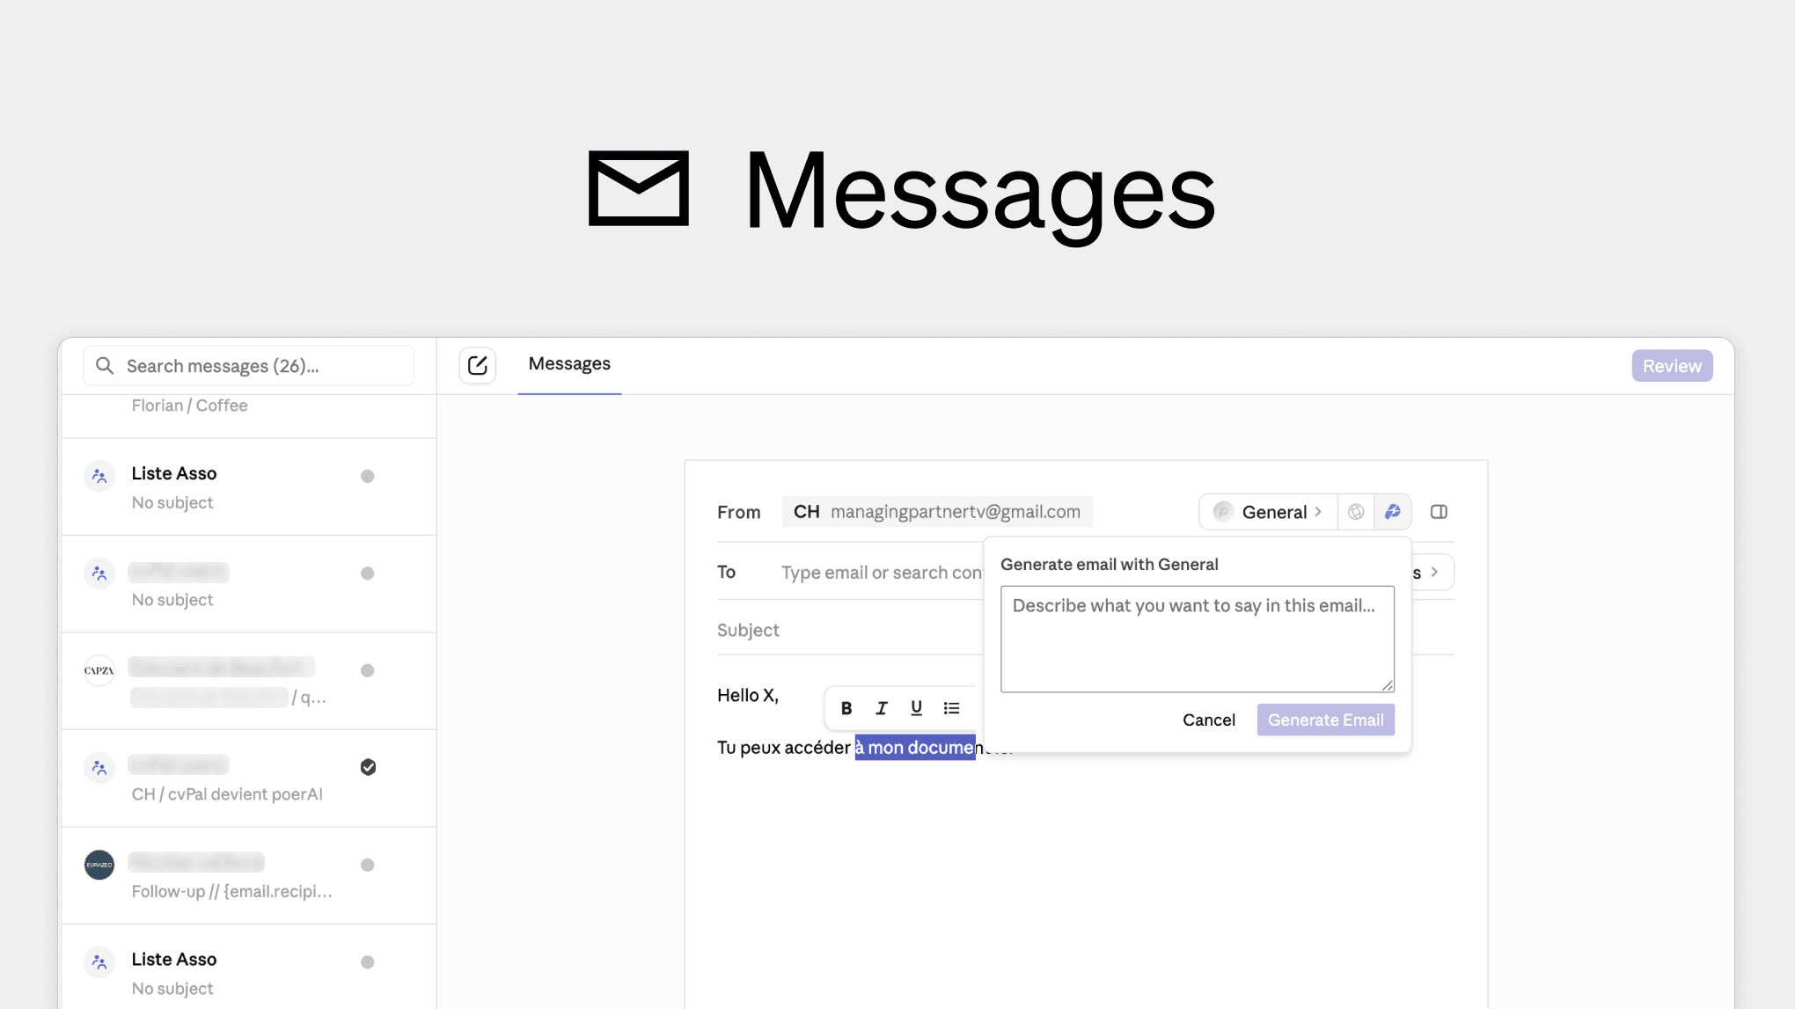The width and height of the screenshot is (1795, 1009).
Task: Click the search magnifier icon
Action: [105, 365]
